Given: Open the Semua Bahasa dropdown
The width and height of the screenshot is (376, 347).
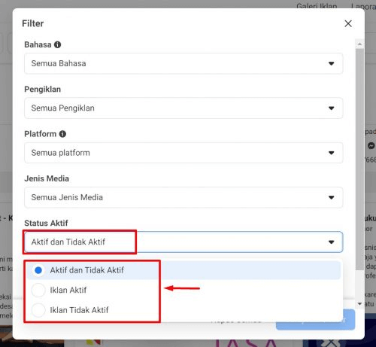Looking at the screenshot, I should click(x=183, y=63).
